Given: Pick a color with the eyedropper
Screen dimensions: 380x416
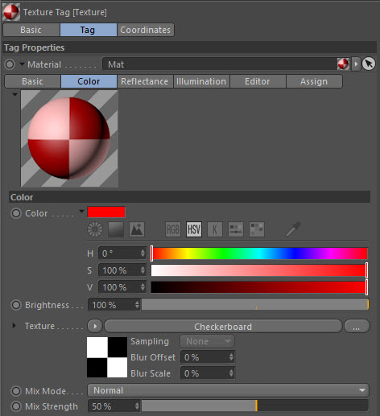Looking at the screenshot, I should [x=293, y=229].
